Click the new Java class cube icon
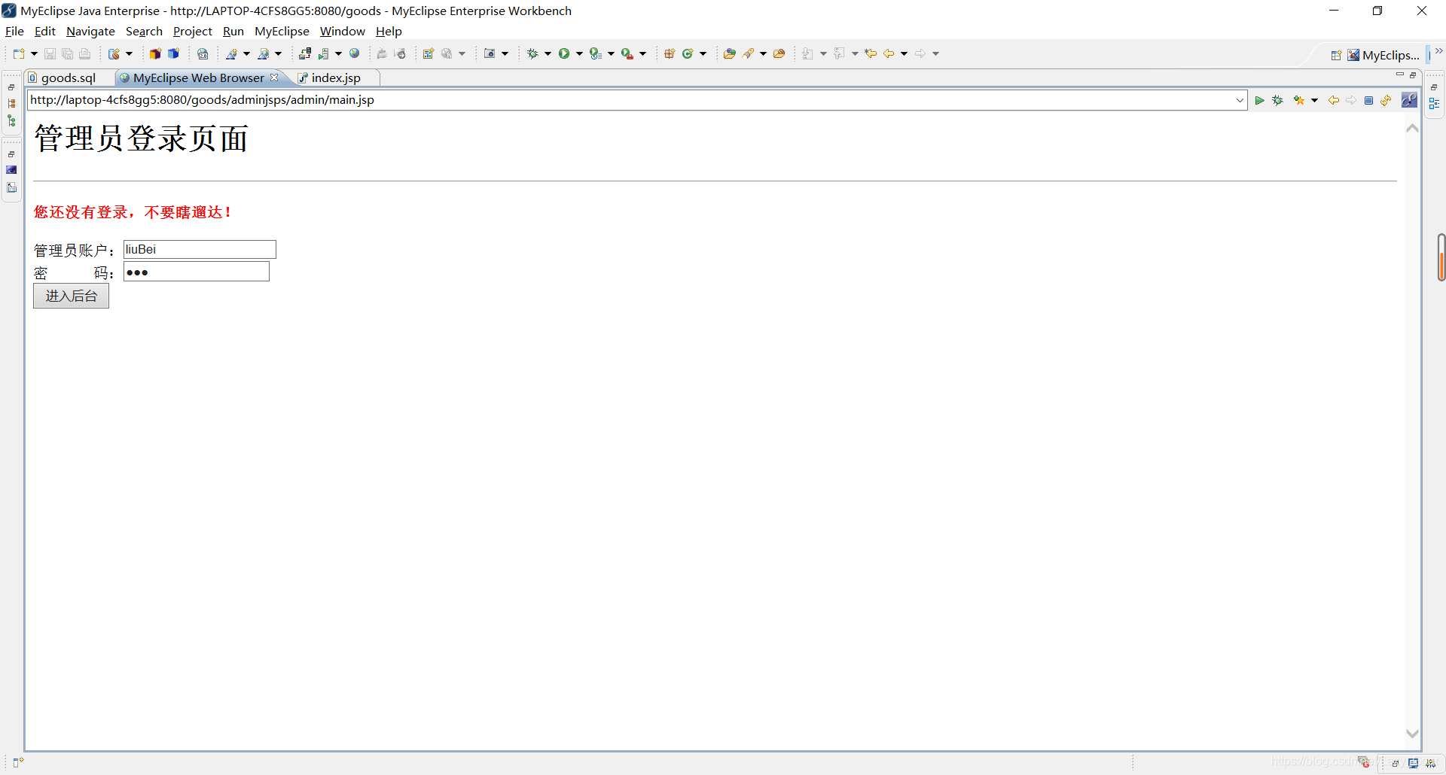 click(x=173, y=53)
